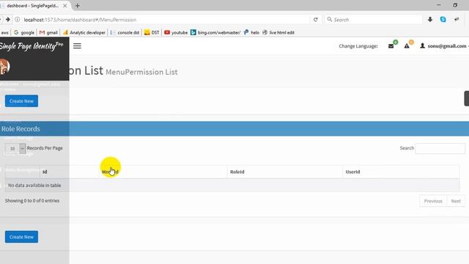
Task: Click the address bar URL field
Action: (166, 20)
